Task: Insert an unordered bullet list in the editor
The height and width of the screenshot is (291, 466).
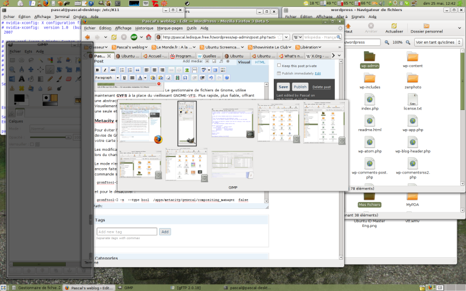Action: pos(122,70)
